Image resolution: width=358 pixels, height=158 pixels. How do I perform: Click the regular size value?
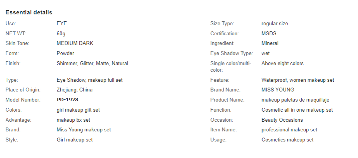pyautogui.click(x=275, y=24)
